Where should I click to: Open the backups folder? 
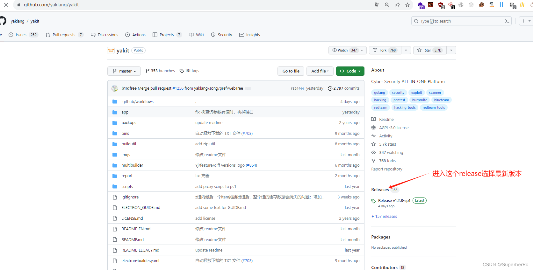coord(129,122)
